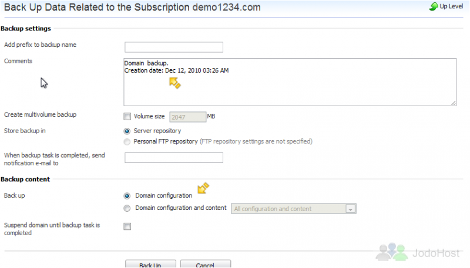
Task: Click the comments box resize grip
Action: pyautogui.click(x=453, y=103)
